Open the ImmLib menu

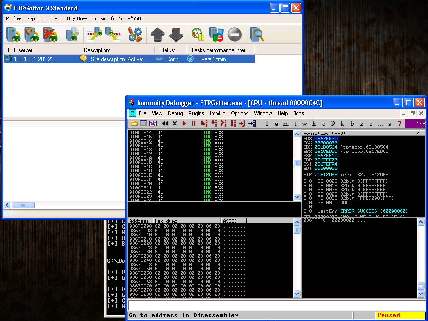pyautogui.click(x=218, y=113)
